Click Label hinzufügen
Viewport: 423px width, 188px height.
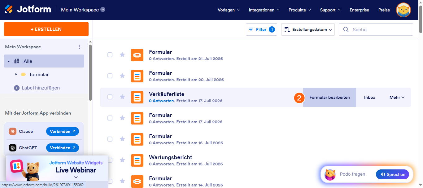[x=41, y=88]
